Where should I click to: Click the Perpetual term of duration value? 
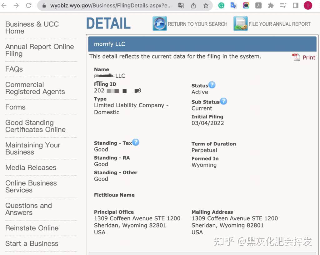204,150
